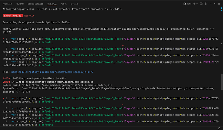Screen dimensions: 223x130
Task: Select the DEBUG CONSOLE tab
Action: [x=36, y=4]
